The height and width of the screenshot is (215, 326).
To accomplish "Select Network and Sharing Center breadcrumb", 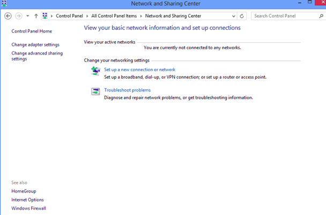I will 173,16.
